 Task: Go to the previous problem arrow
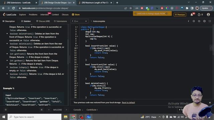click(x=49, y=110)
